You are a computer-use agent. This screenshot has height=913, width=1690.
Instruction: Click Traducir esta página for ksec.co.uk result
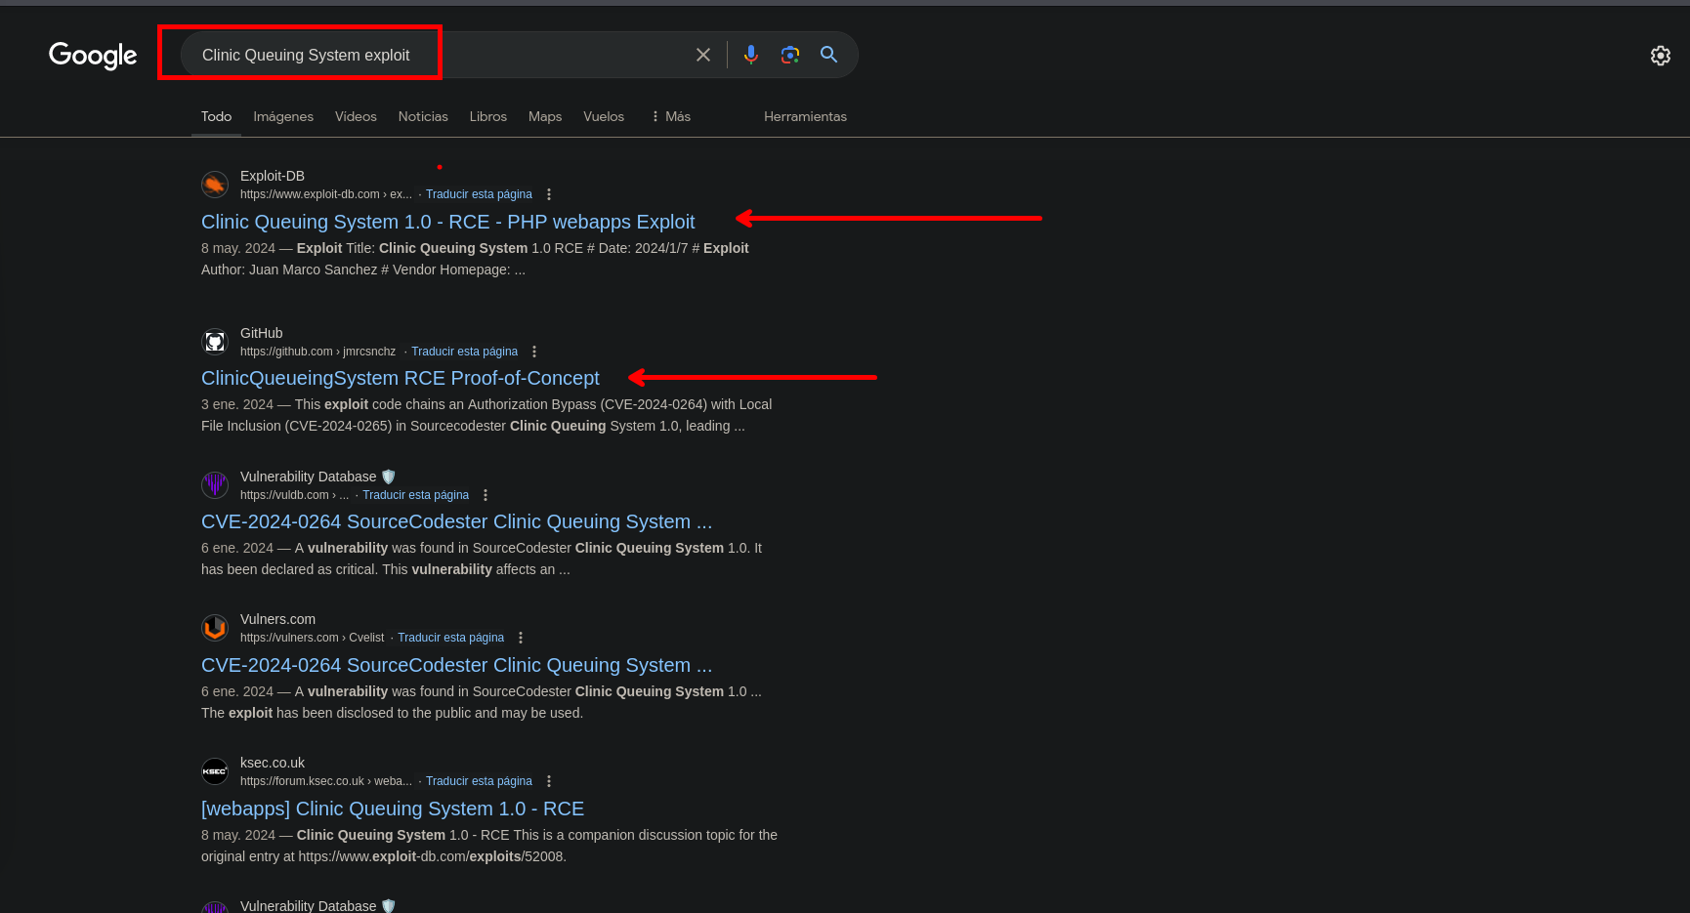[479, 781]
